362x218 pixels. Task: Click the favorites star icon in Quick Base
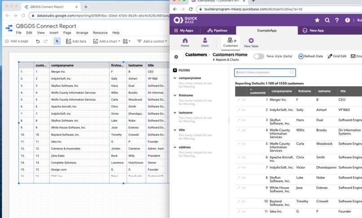pos(317,20)
